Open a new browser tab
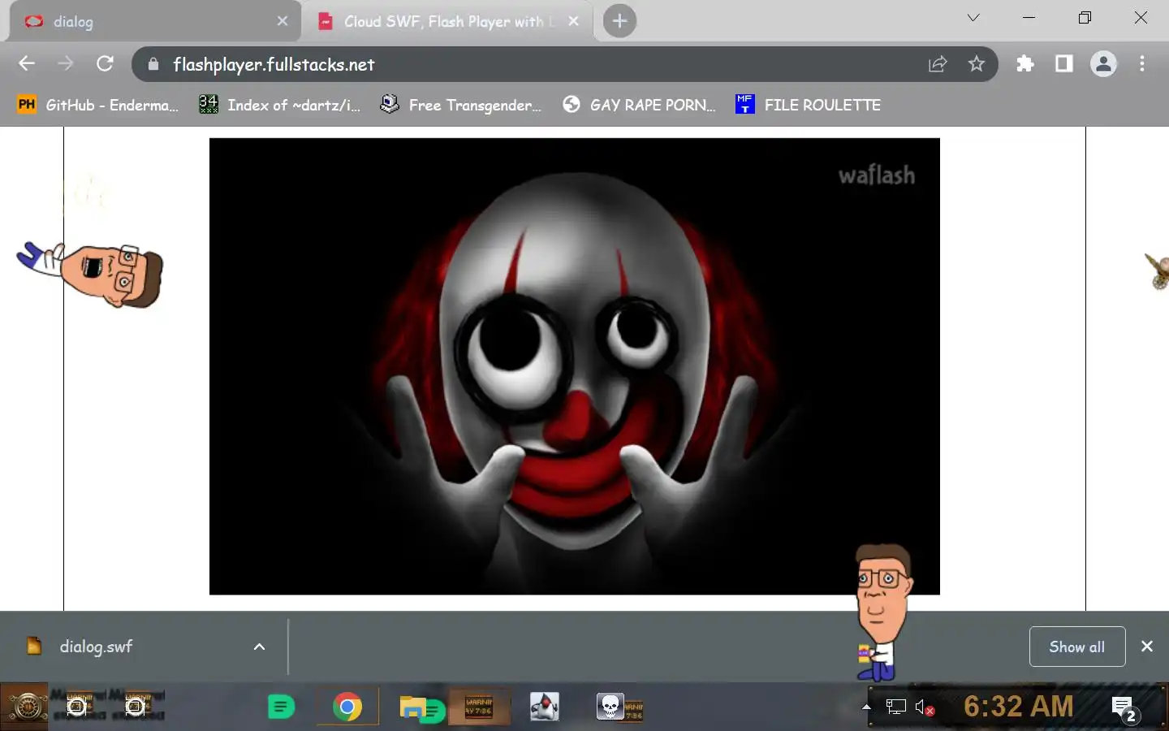 click(x=619, y=21)
